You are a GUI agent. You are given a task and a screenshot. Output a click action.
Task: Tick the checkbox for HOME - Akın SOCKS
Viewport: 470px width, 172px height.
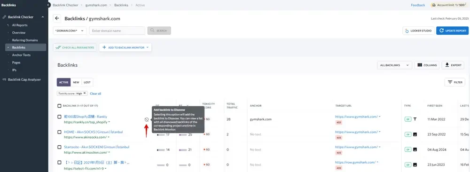[59, 132]
